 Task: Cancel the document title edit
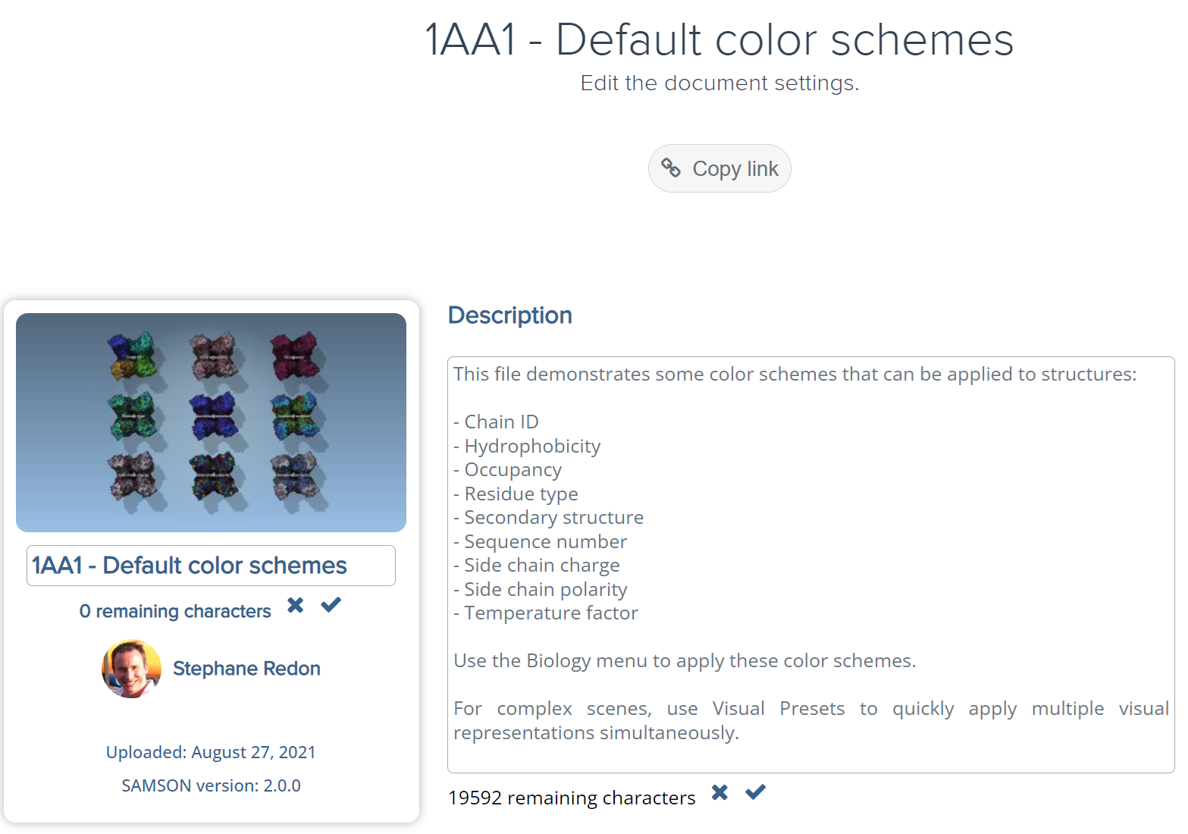coord(296,605)
